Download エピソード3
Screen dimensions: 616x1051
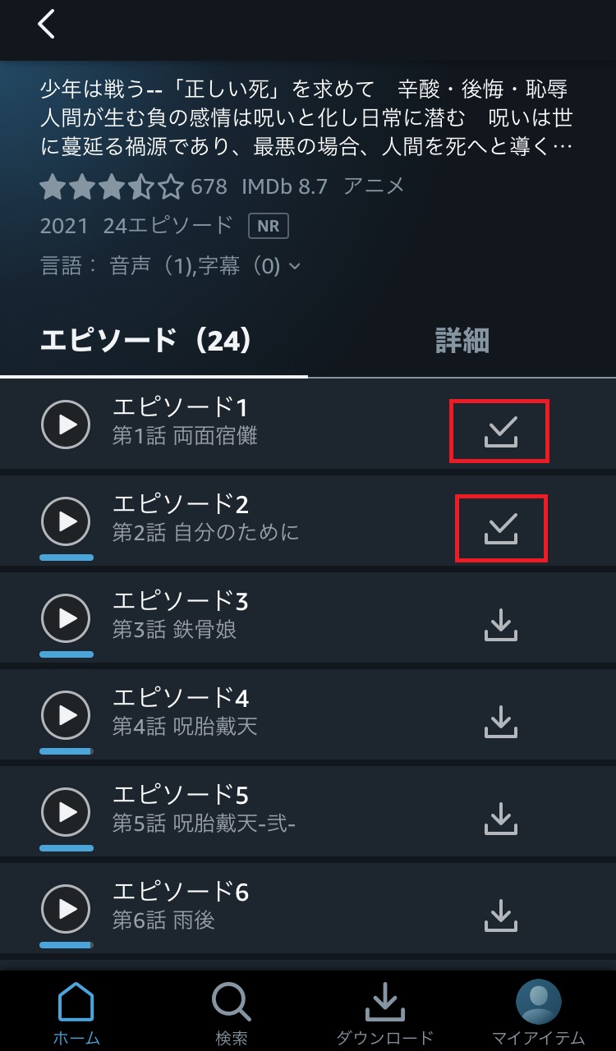point(500,625)
